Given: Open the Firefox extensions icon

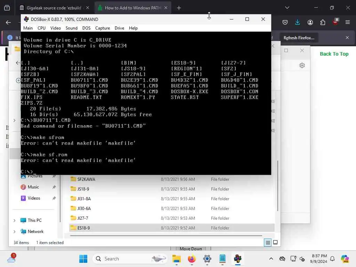Looking at the screenshot, I should pyautogui.click(x=323, y=22).
